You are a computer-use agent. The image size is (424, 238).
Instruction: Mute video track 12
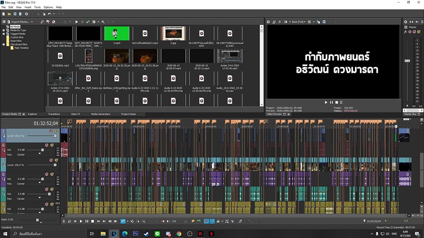51,160
